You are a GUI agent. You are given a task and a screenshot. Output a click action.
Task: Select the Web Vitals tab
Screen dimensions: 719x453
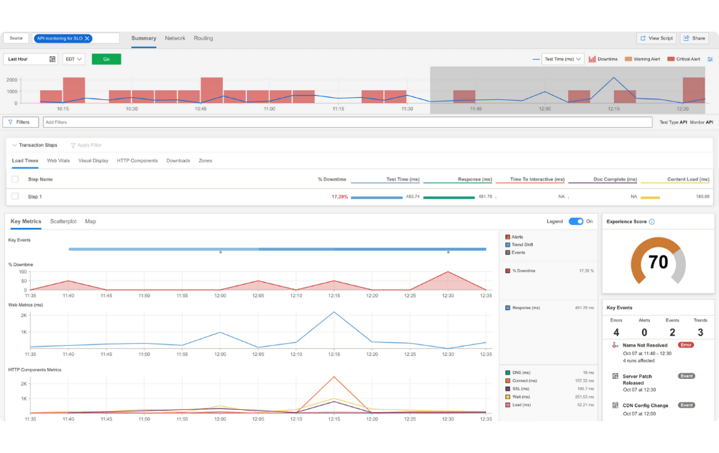click(x=58, y=161)
